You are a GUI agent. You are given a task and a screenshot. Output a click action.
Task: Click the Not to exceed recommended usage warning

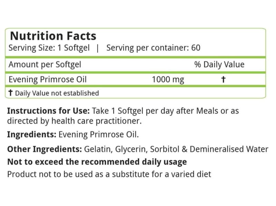click(x=97, y=162)
